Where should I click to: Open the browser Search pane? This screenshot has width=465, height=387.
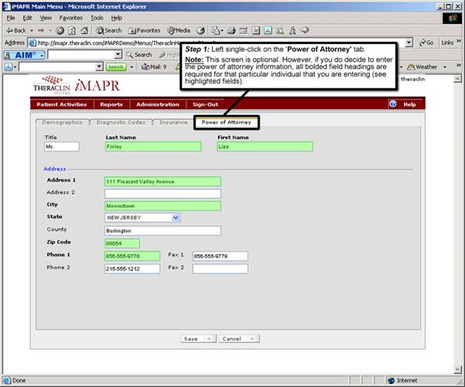click(108, 30)
